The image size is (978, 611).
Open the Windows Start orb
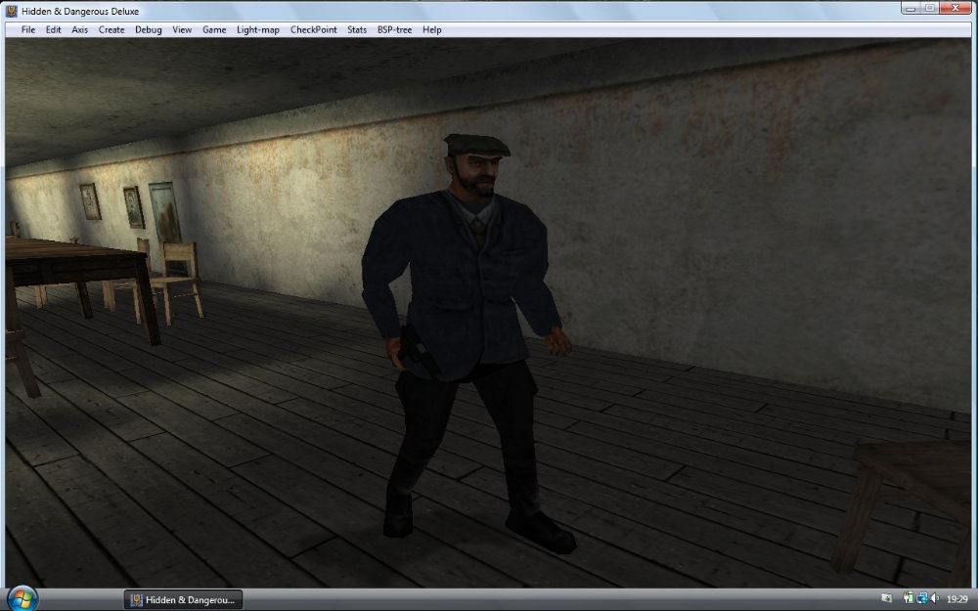point(23,599)
